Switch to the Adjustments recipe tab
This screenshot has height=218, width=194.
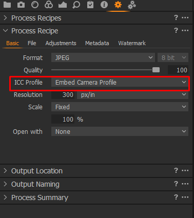tap(61, 43)
